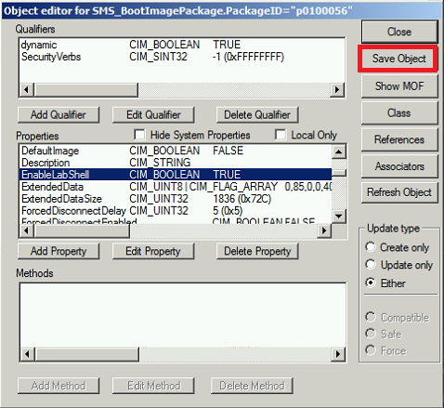Click Properties vertical scrollbar thumb
Screen dimensions: 444x408
[339, 173]
